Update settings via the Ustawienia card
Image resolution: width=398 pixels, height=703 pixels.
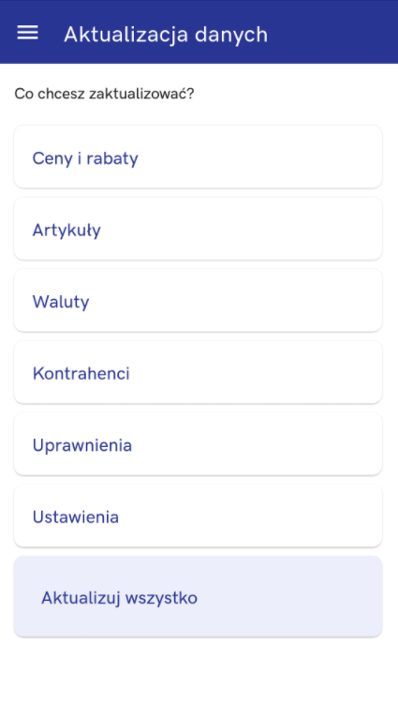tap(198, 516)
